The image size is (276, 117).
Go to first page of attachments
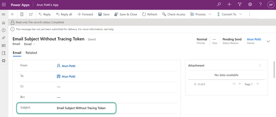point(234,84)
